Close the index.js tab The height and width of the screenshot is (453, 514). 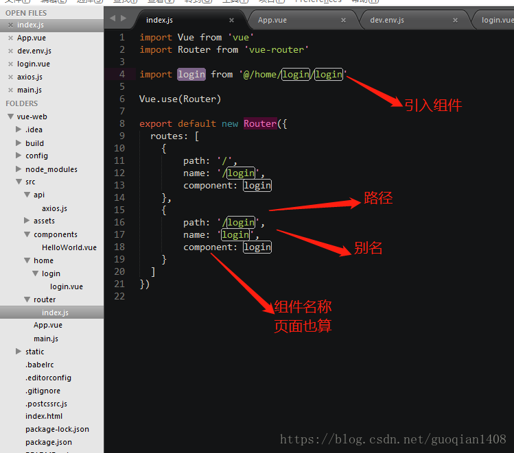tap(231, 21)
